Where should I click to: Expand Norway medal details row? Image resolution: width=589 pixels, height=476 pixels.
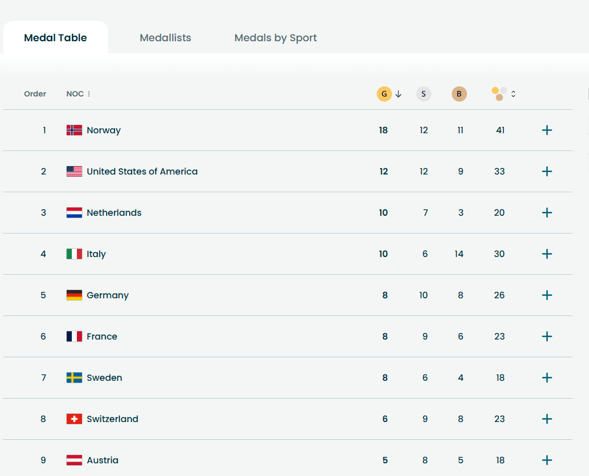point(546,130)
